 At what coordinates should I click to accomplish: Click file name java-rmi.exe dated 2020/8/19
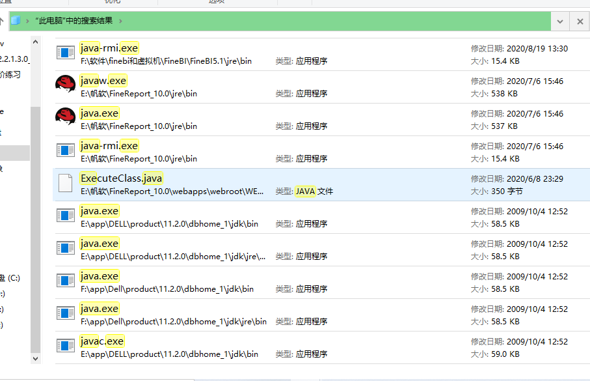109,48
